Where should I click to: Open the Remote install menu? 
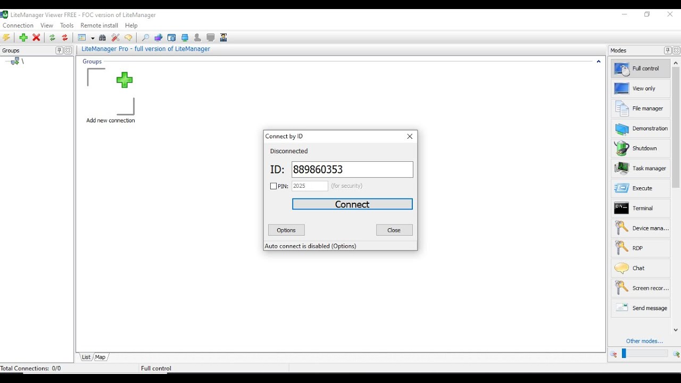click(x=99, y=26)
